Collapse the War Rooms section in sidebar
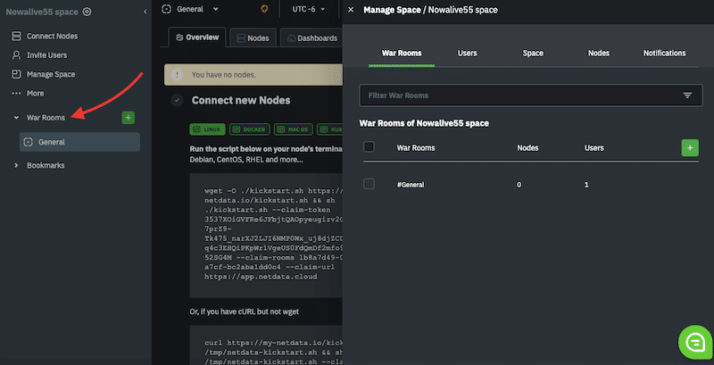This screenshot has width=714, height=365. (16, 118)
